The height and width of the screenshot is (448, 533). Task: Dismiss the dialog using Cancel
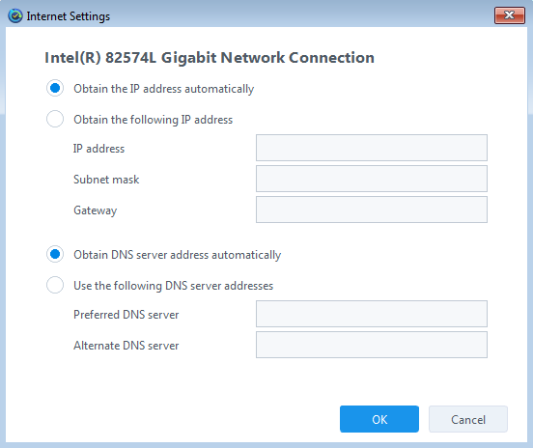[468, 419]
